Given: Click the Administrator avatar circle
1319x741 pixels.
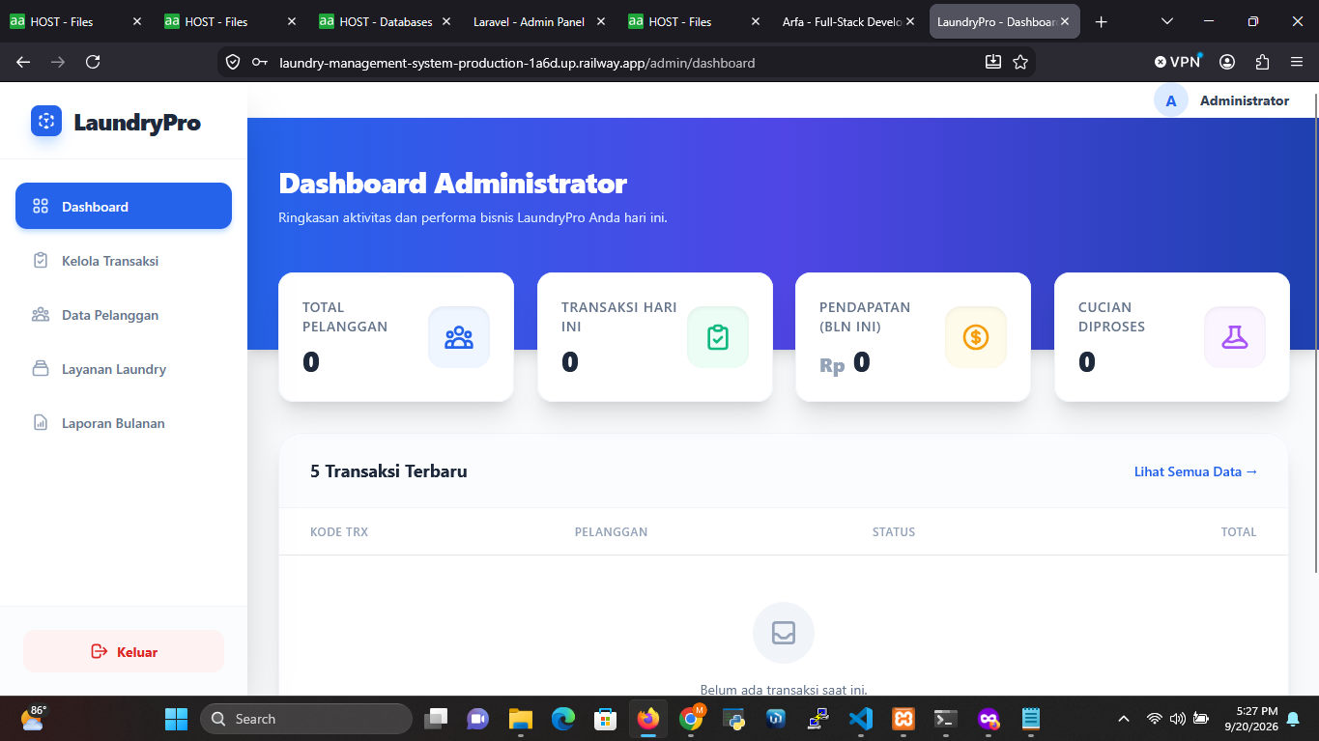Looking at the screenshot, I should (x=1171, y=100).
